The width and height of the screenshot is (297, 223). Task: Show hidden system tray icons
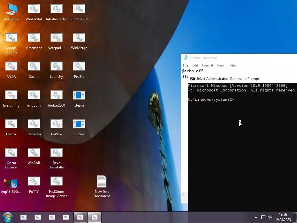click(256, 217)
